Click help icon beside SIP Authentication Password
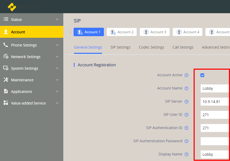Screen dimensions: 230x161 [186, 141]
